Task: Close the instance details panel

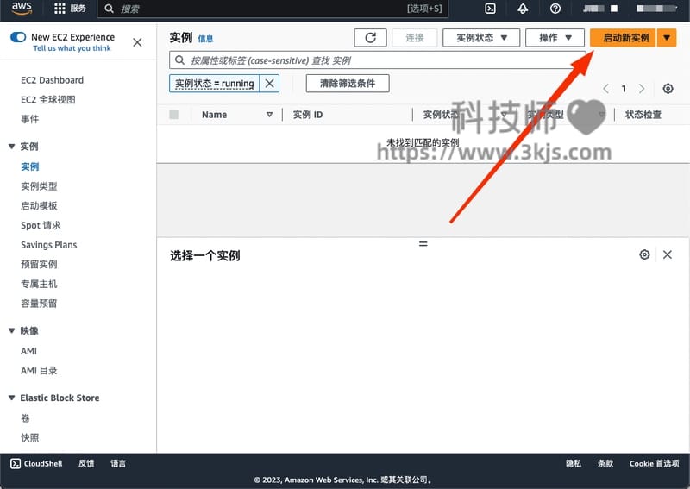Action: tap(667, 254)
